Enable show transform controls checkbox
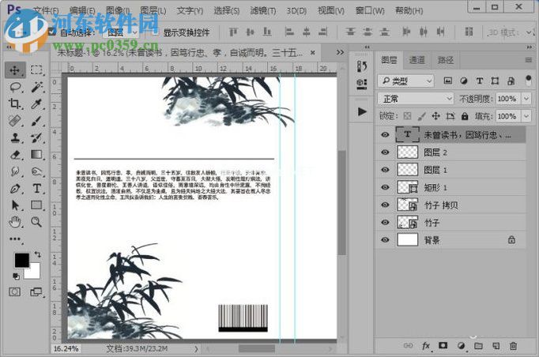The image size is (539, 357). coord(155,32)
